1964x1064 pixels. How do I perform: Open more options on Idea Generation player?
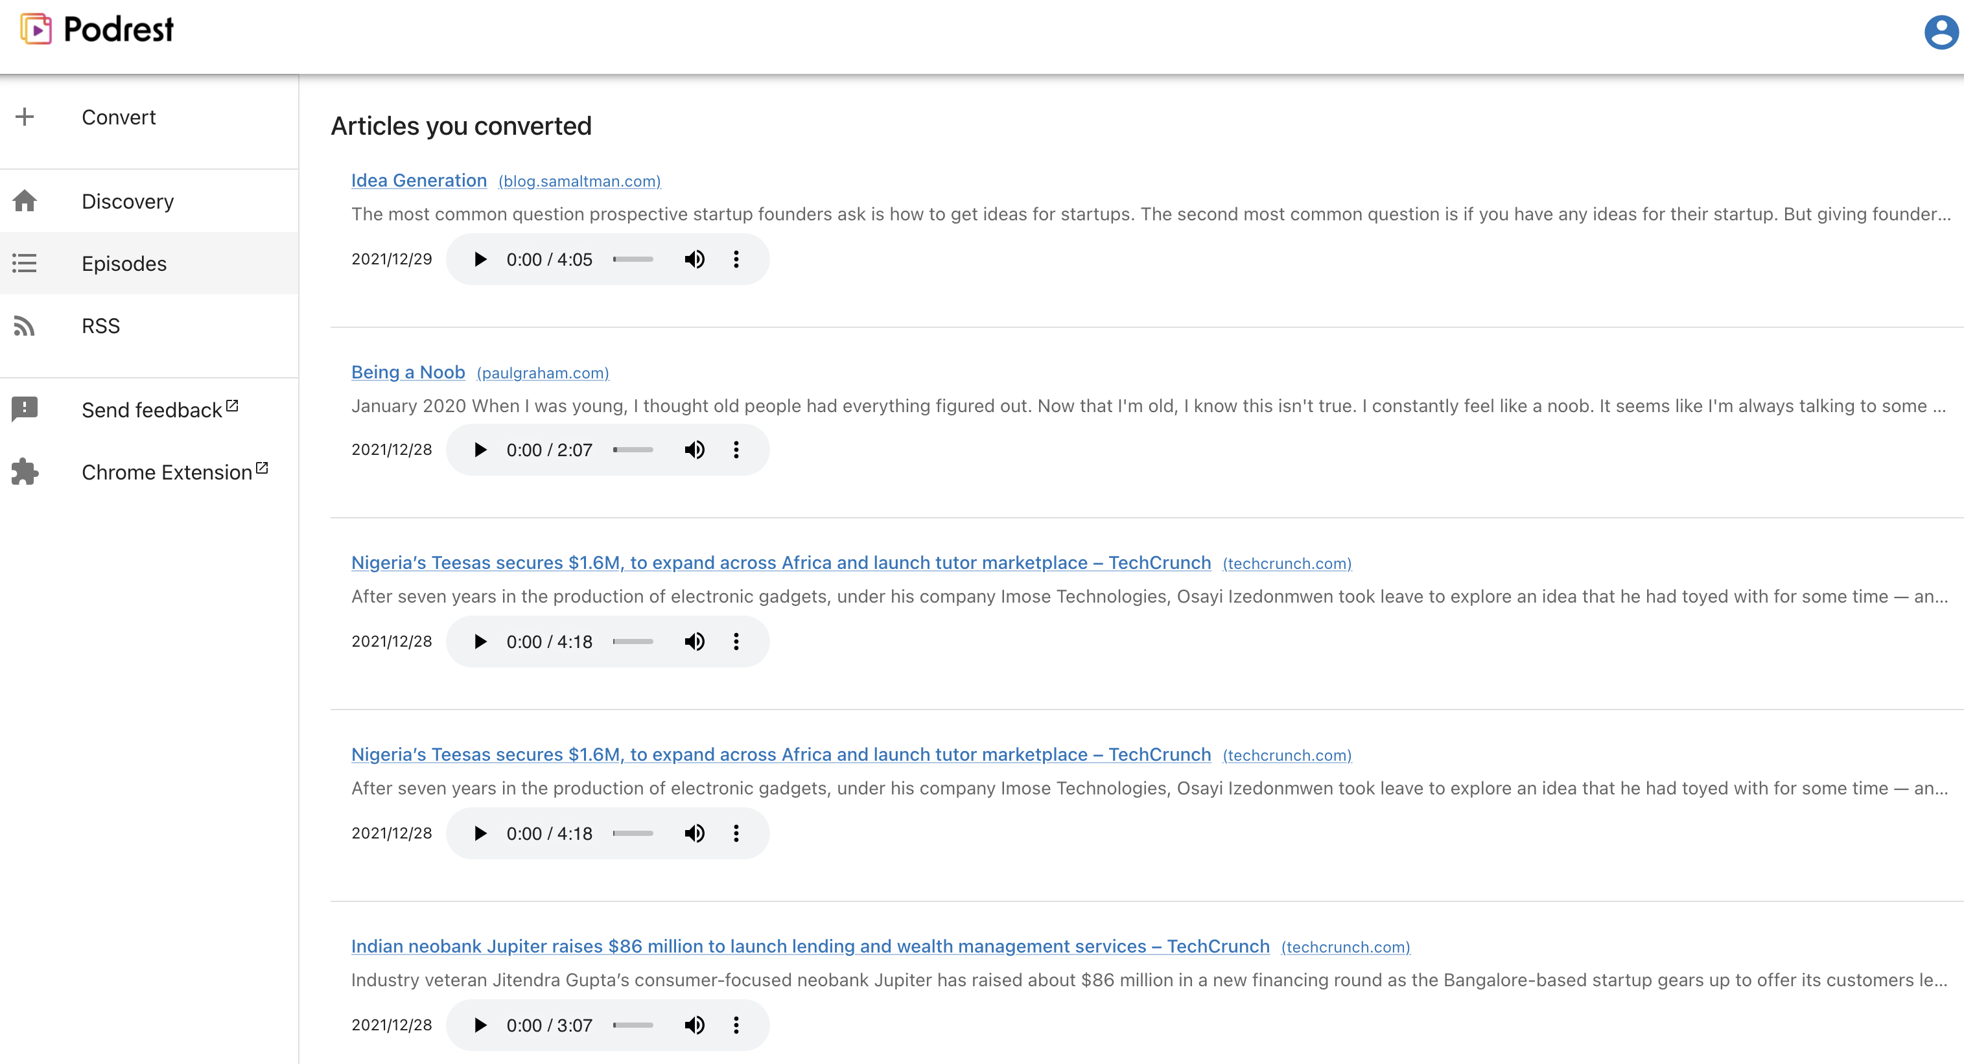pyautogui.click(x=736, y=259)
